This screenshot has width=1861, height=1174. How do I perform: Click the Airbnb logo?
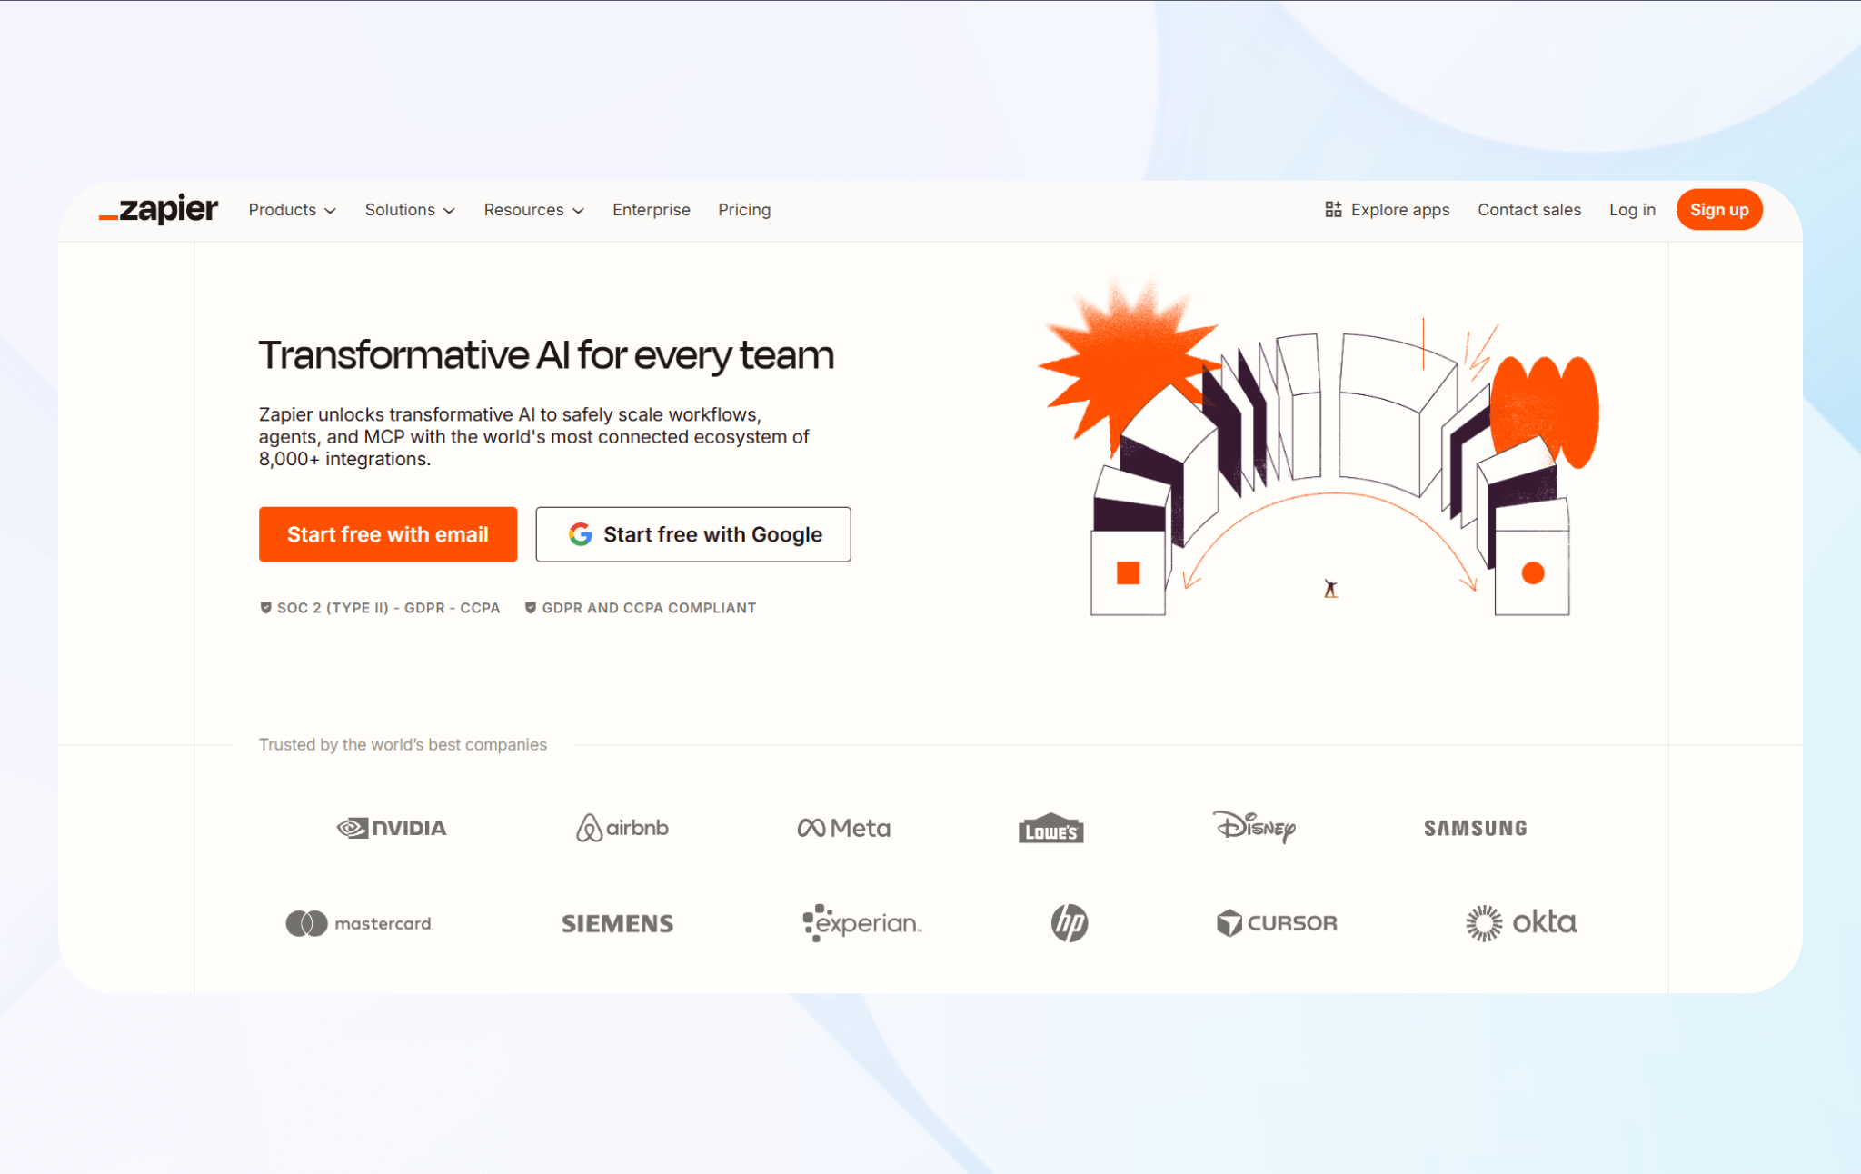coord(622,828)
